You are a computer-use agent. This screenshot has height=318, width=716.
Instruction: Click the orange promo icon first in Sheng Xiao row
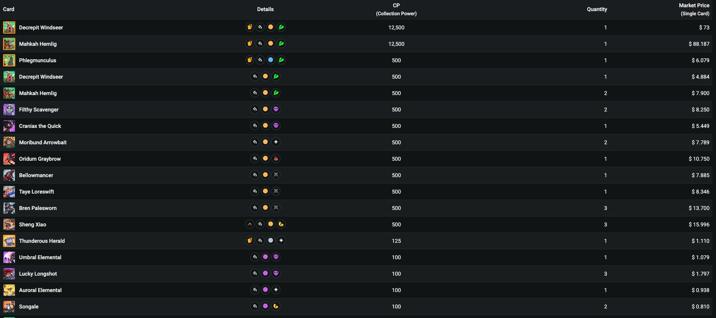coord(249,224)
